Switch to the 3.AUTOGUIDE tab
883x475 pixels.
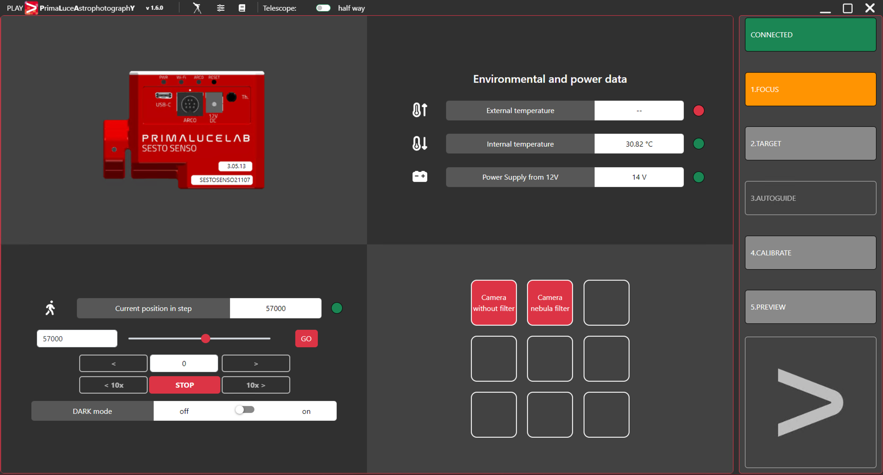tap(810, 198)
